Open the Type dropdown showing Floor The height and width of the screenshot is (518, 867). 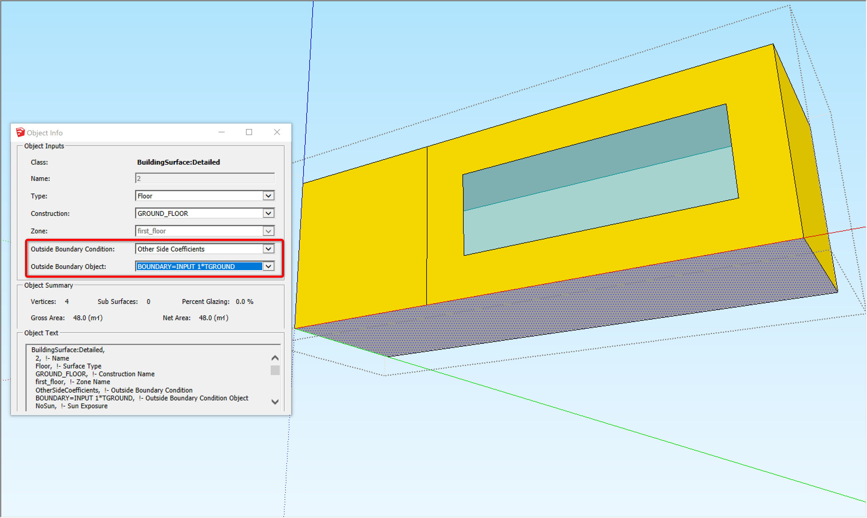pos(268,196)
